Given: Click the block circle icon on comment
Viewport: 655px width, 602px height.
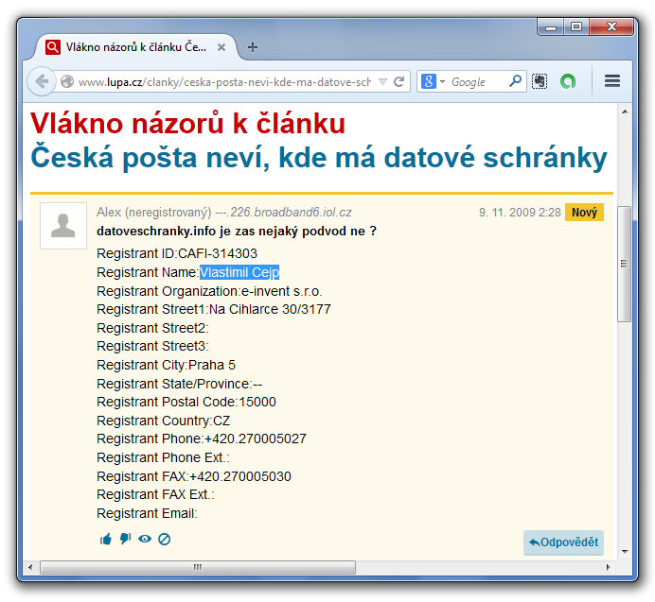Looking at the screenshot, I should point(164,539).
